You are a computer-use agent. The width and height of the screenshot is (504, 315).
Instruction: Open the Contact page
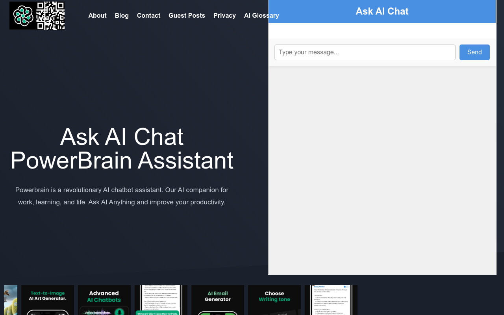pyautogui.click(x=148, y=15)
